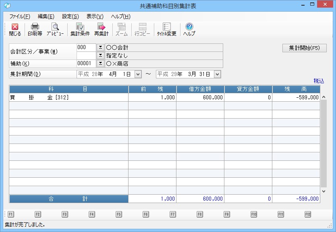Click the app icon in title bar

[7, 6]
